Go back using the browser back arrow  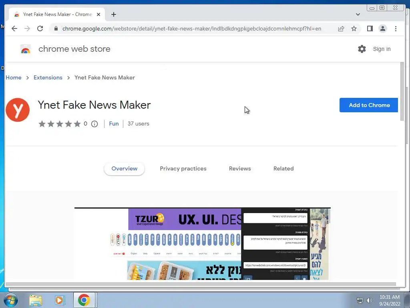14,28
